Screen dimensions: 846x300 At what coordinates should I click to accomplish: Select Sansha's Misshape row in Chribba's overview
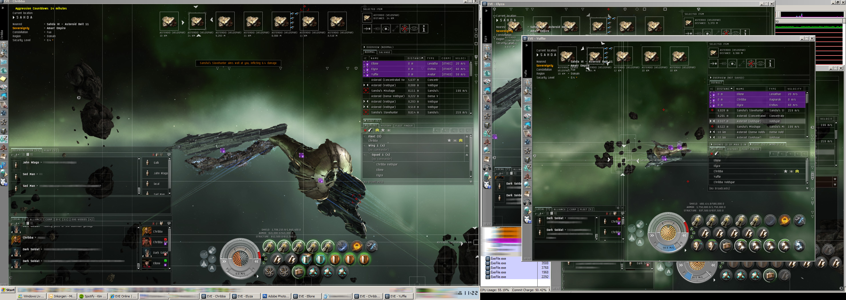click(x=416, y=91)
